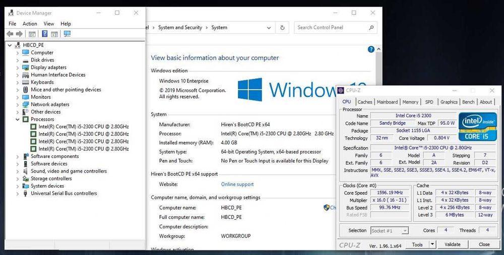504x255 pixels.
Task: Select the Software components category icon
Action: [26, 156]
